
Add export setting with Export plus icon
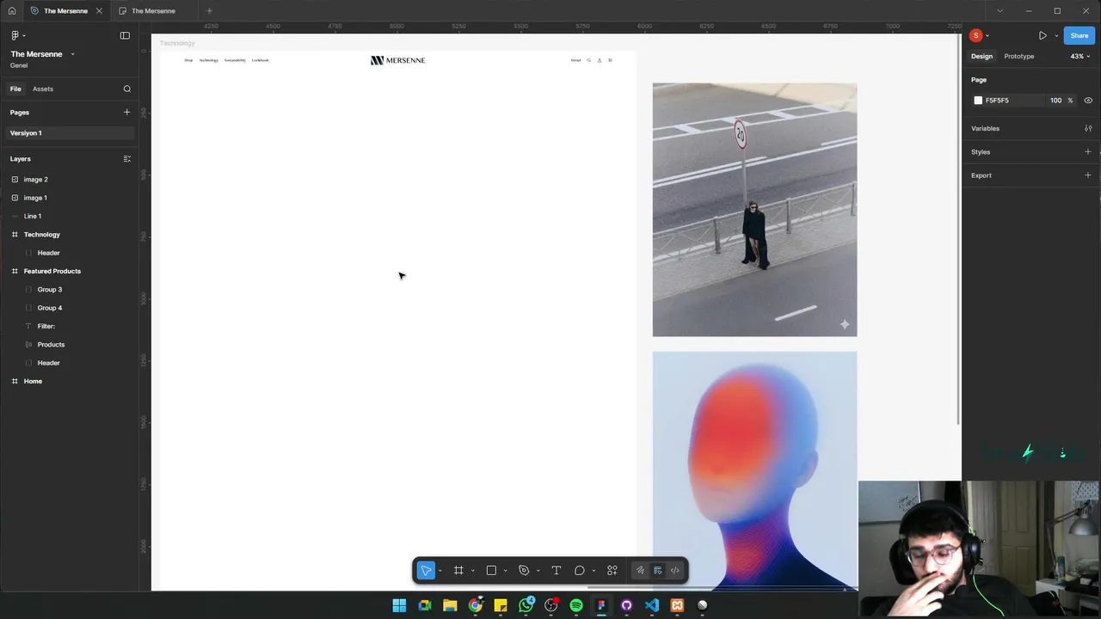click(1088, 175)
